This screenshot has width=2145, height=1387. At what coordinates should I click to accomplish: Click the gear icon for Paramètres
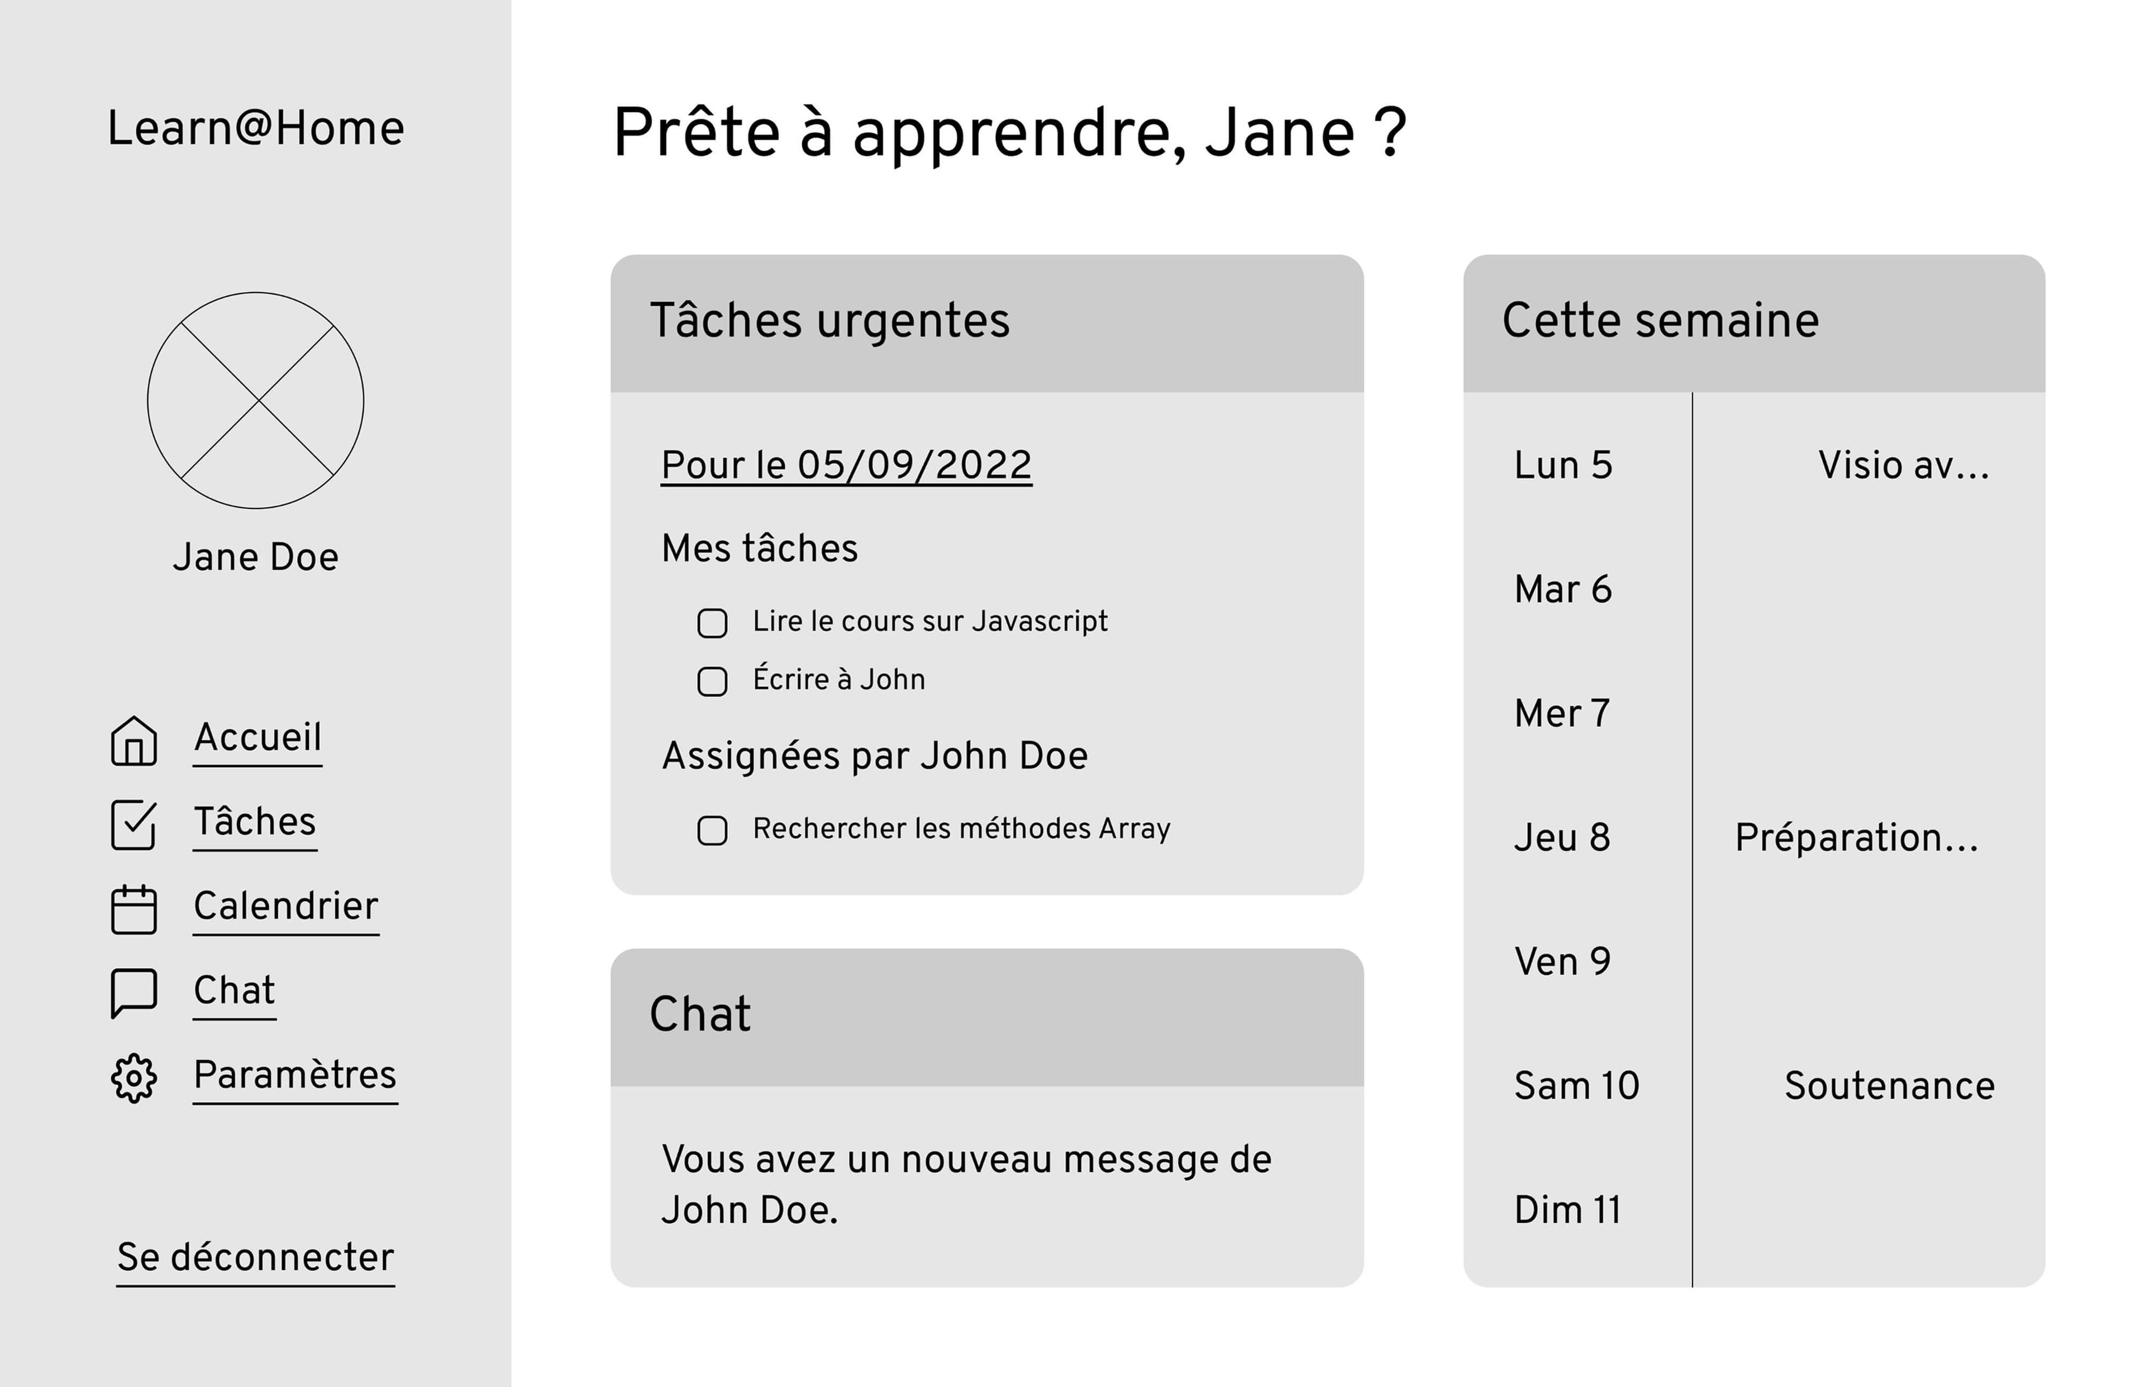coord(134,1077)
